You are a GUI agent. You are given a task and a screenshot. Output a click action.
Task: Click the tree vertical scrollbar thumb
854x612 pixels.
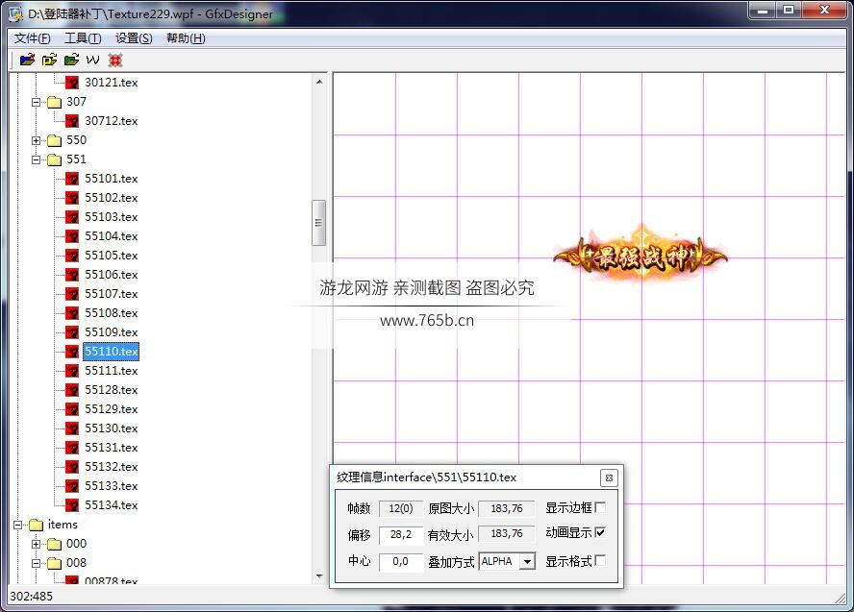(318, 223)
